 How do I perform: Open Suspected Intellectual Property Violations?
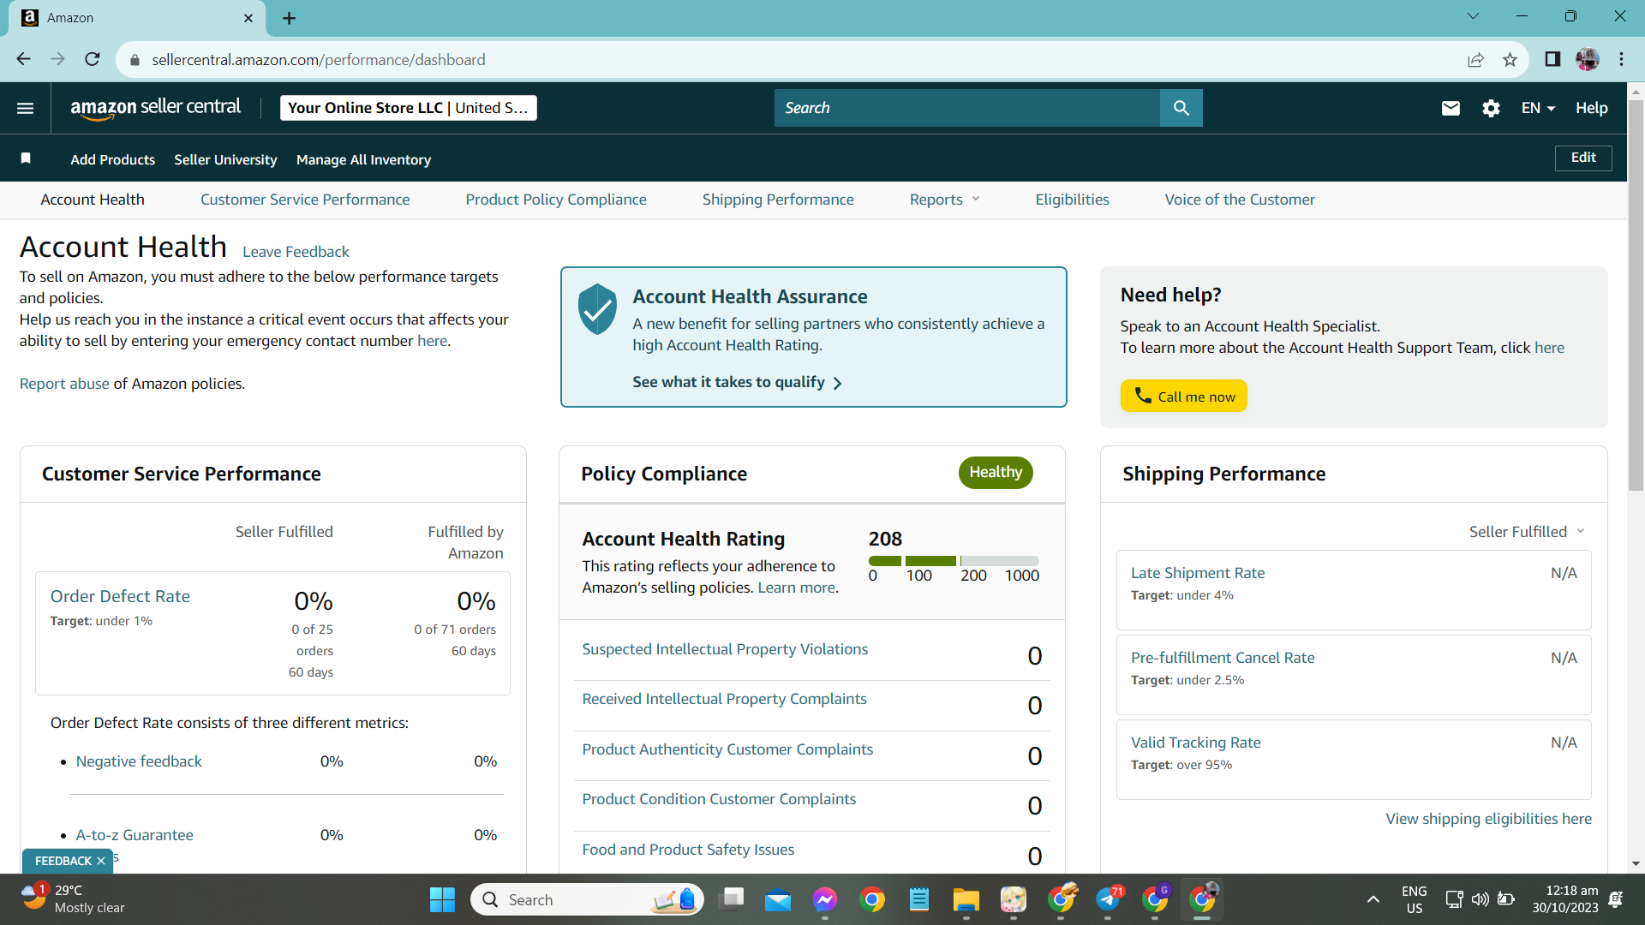tap(725, 649)
